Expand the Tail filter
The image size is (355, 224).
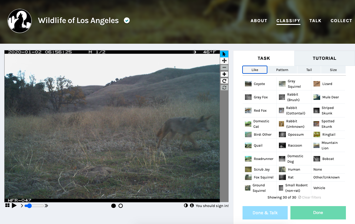coord(309,70)
